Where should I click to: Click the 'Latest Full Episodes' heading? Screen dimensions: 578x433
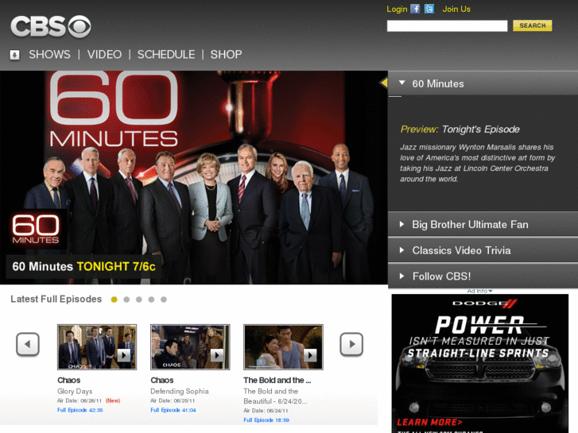coord(56,300)
